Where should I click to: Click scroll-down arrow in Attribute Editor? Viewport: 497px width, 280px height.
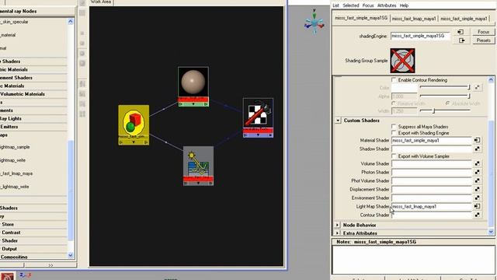coord(491,232)
